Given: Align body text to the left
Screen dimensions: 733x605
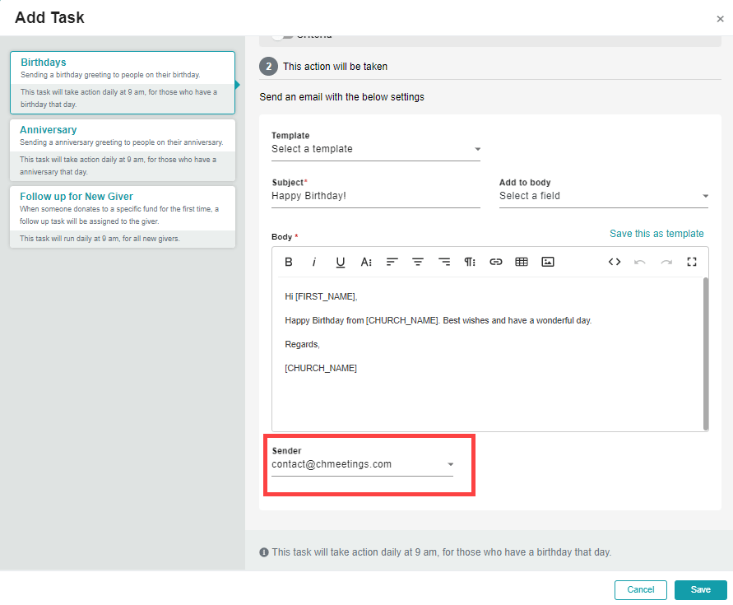Looking at the screenshot, I should [392, 262].
